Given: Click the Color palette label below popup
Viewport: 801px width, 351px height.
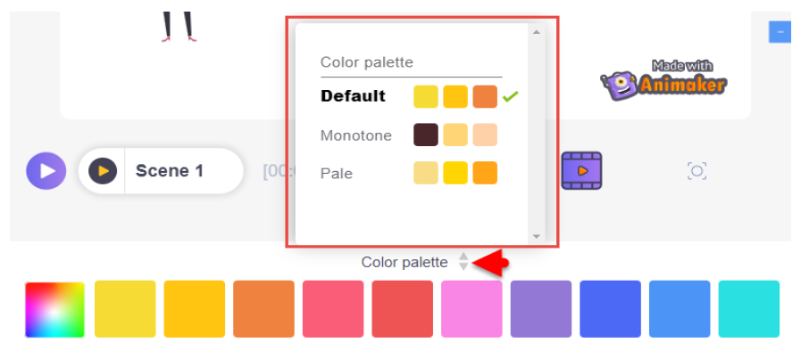Looking at the screenshot, I should pos(405,262).
